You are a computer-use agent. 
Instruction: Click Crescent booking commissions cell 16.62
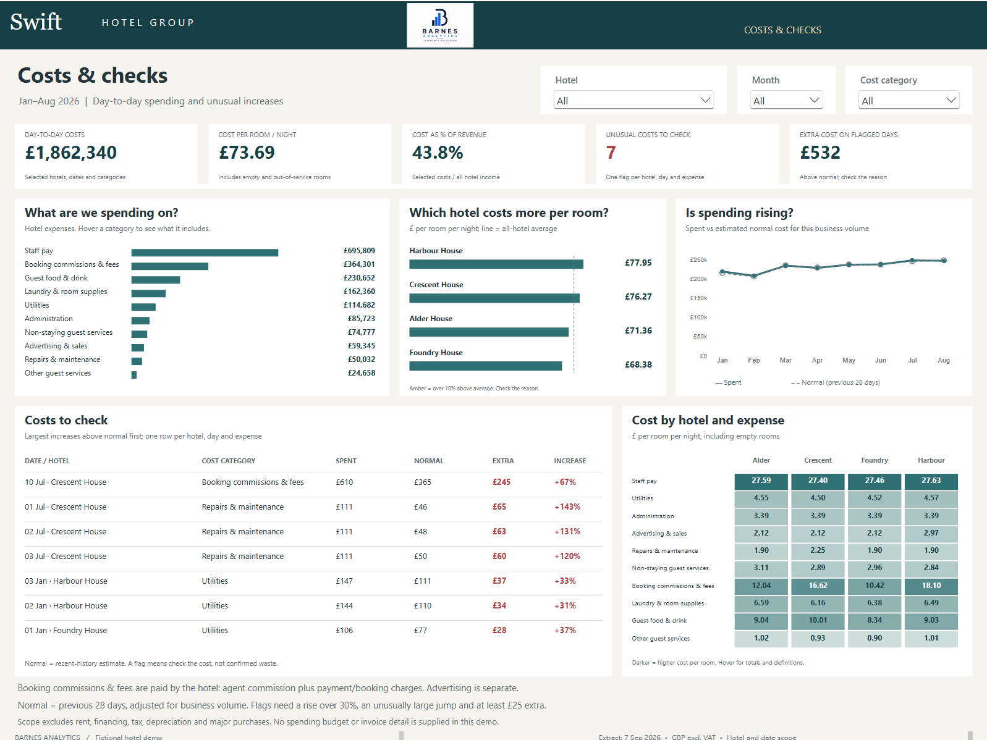(x=818, y=586)
